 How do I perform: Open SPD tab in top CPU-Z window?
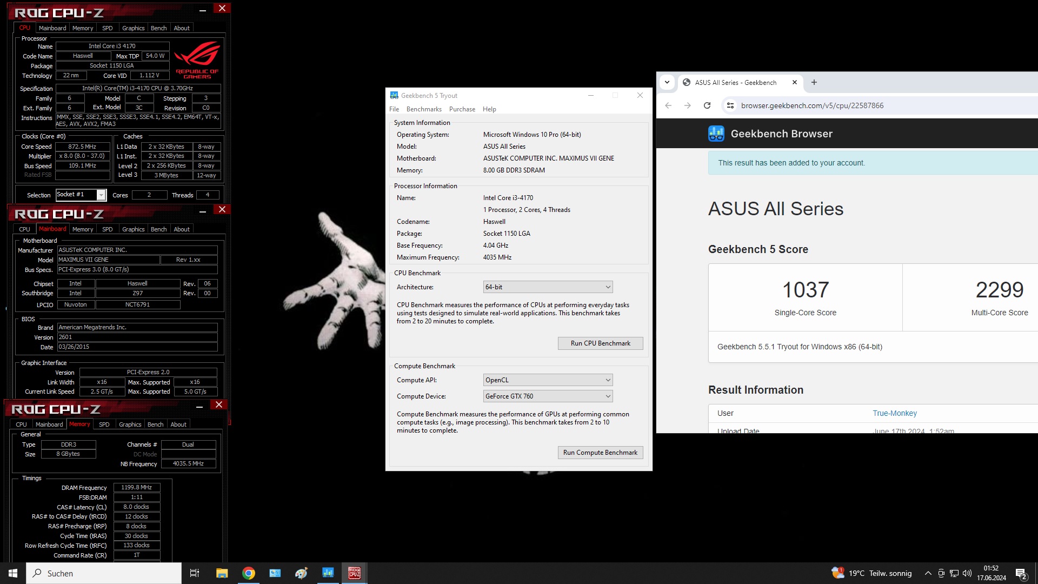click(108, 28)
